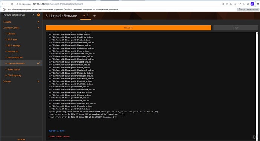This screenshot has width=260, height=141.
Task: Open the purple profile avatar icon
Action: coord(252,4)
